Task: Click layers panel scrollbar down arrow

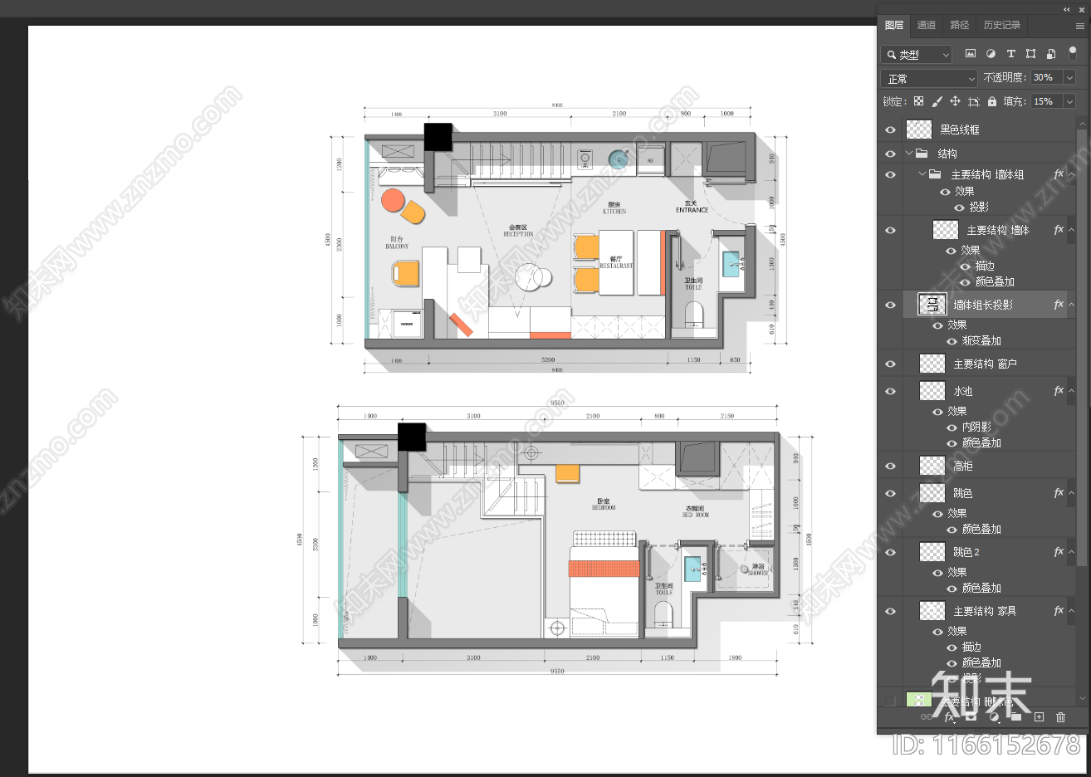Action: click(x=1082, y=698)
